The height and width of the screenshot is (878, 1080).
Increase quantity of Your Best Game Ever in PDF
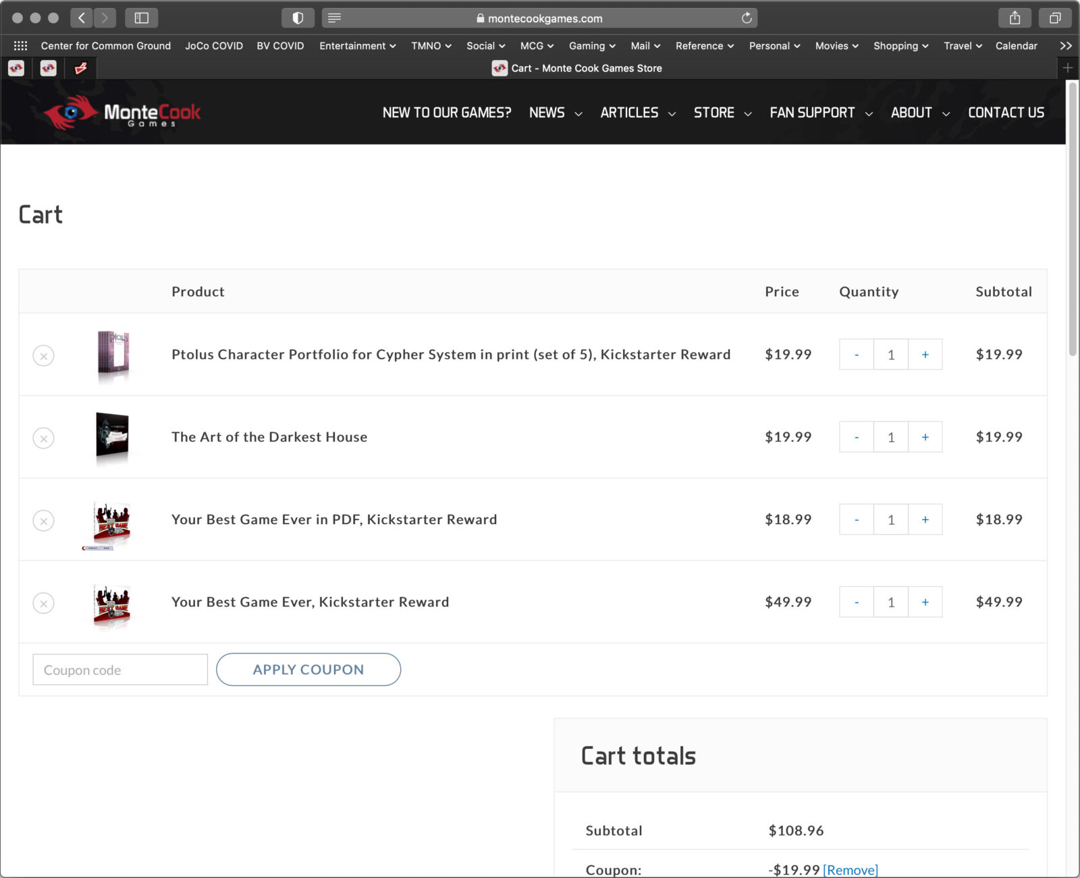click(925, 519)
